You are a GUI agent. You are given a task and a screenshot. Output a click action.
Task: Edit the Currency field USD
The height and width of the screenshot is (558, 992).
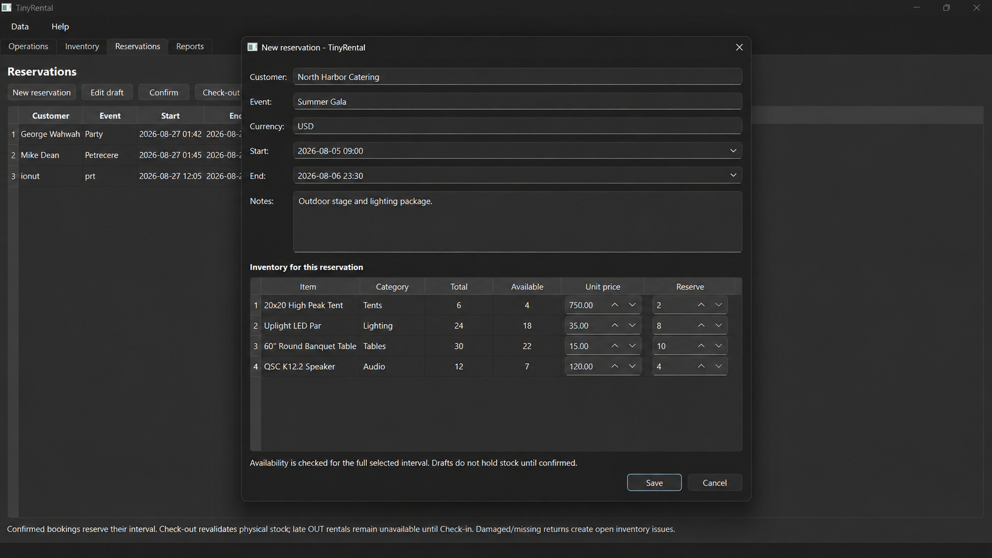tap(517, 126)
